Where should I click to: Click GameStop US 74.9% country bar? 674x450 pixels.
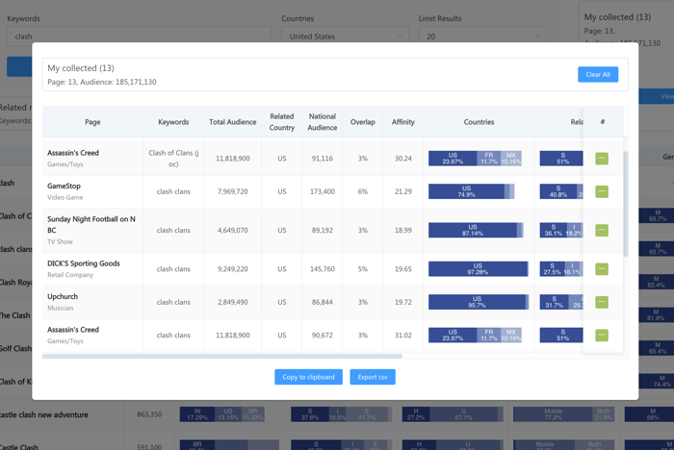click(466, 191)
